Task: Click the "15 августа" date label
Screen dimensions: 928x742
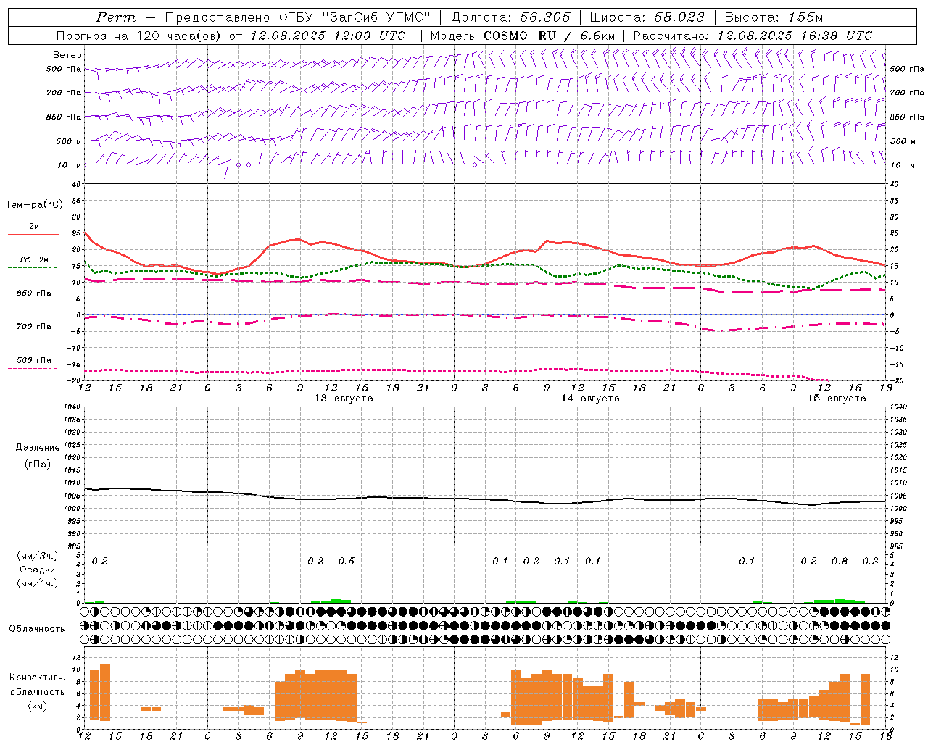Action: [x=837, y=399]
